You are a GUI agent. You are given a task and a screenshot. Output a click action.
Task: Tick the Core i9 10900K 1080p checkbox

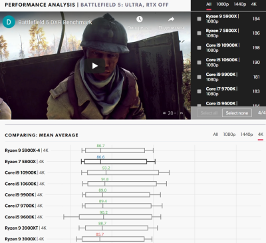[x=199, y=48]
